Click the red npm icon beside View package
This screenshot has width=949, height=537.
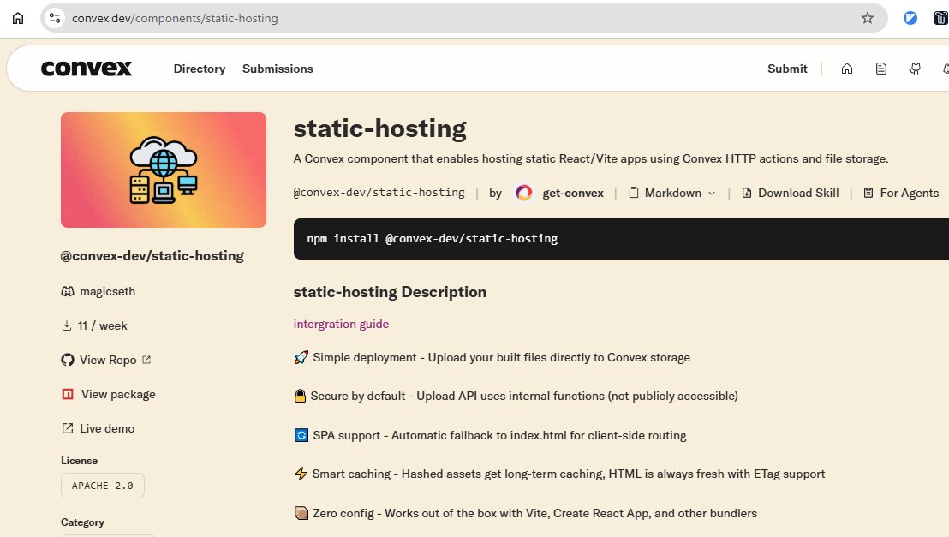point(67,394)
